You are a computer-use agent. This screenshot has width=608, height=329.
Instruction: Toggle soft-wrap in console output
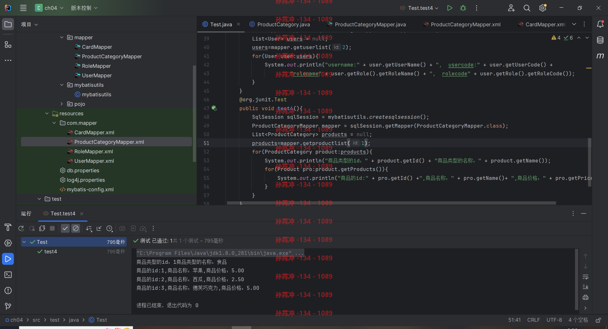[x=586, y=277]
